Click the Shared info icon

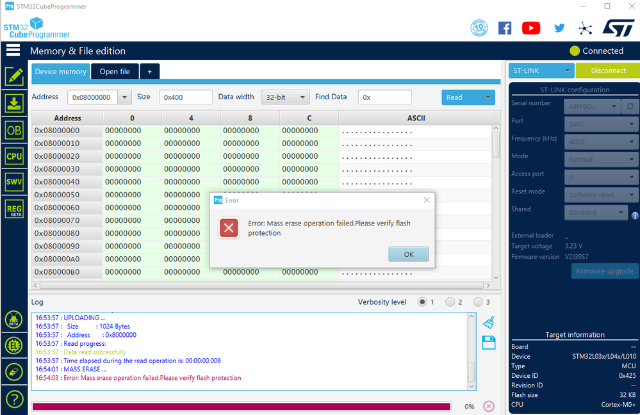(x=635, y=215)
